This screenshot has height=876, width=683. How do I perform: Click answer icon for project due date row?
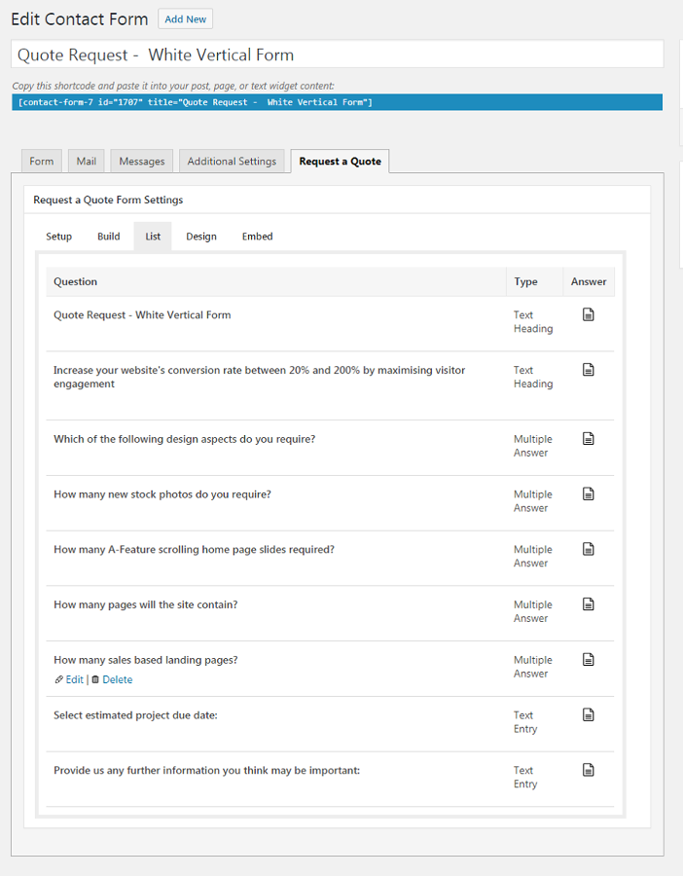click(x=588, y=715)
